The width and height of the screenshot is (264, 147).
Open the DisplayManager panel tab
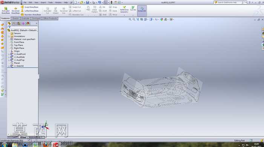[28, 24]
